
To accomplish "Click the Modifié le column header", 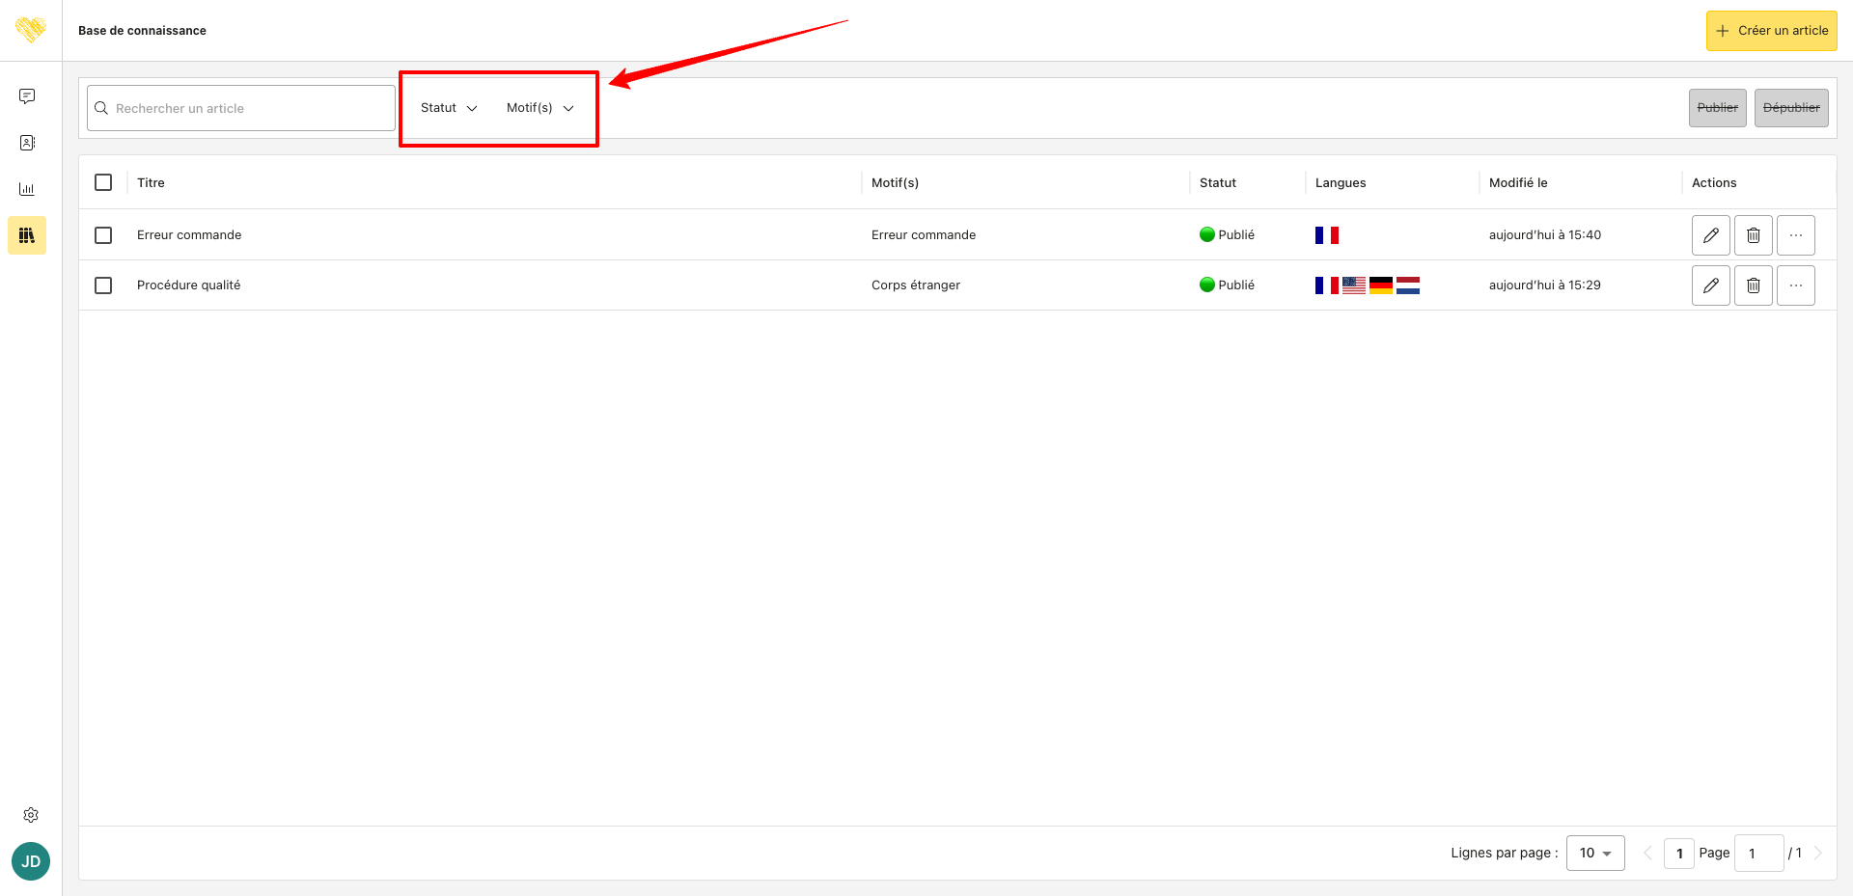I will (x=1518, y=183).
